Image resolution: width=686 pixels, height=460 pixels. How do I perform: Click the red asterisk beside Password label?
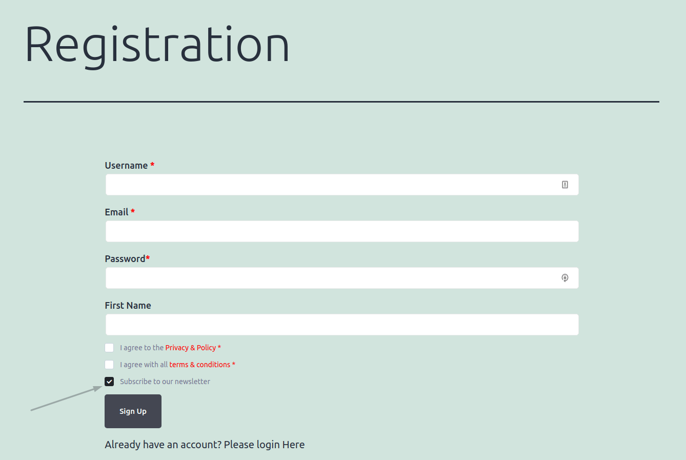tap(148, 258)
